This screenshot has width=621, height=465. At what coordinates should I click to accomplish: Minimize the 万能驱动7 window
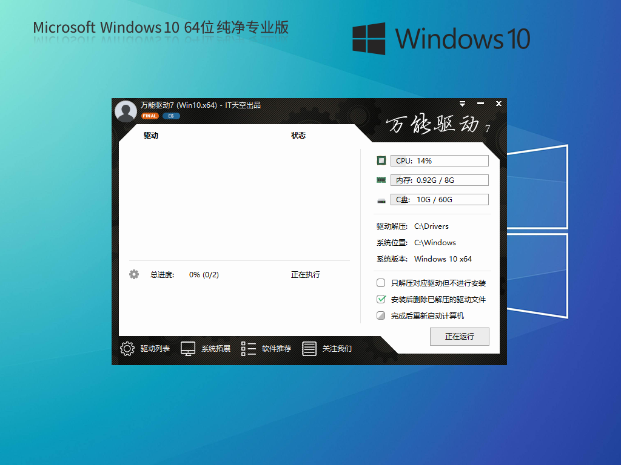pyautogui.click(x=480, y=104)
